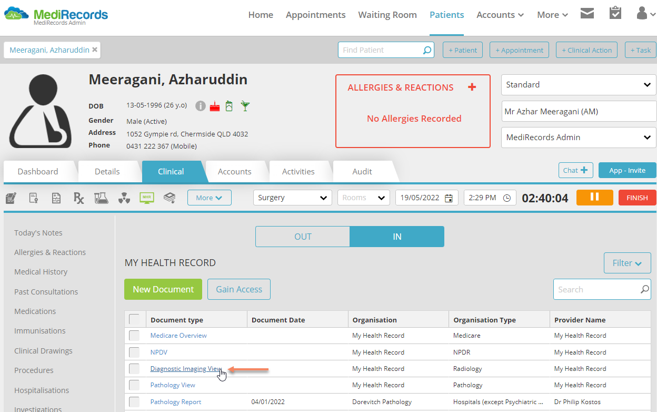Click the + Clinical Action button
Image resolution: width=657 pixels, height=412 pixels.
586,50
